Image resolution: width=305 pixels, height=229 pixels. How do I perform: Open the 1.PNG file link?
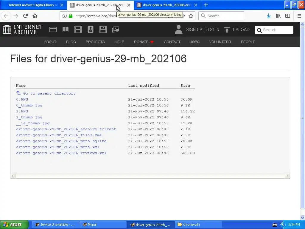[x=22, y=111]
